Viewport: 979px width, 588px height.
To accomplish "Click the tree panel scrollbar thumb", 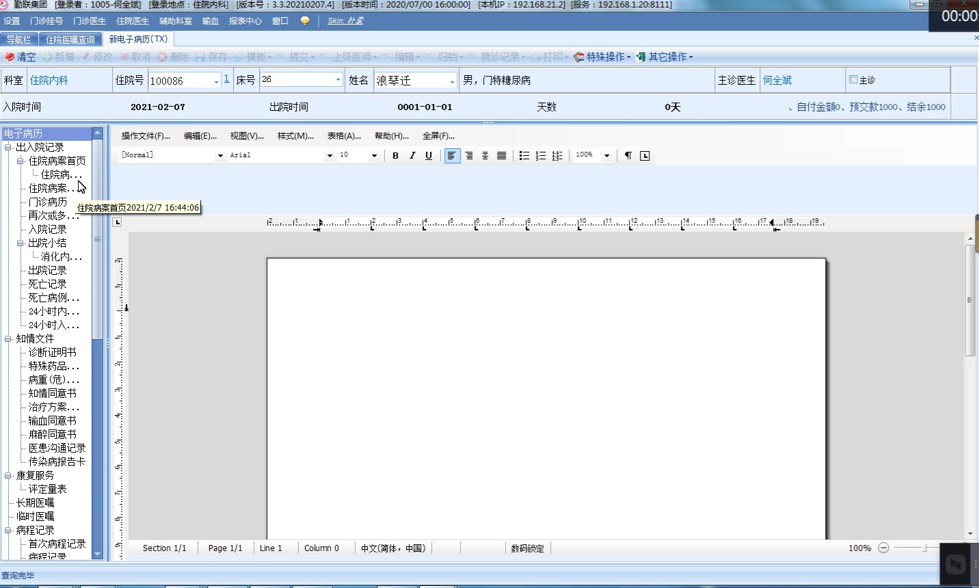I will click(97, 238).
